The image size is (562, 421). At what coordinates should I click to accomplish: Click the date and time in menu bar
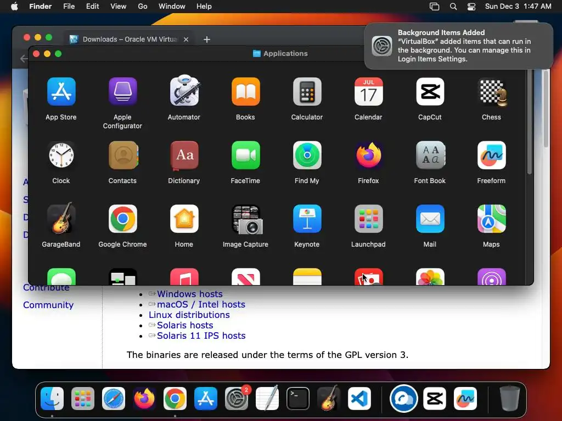tap(518, 7)
